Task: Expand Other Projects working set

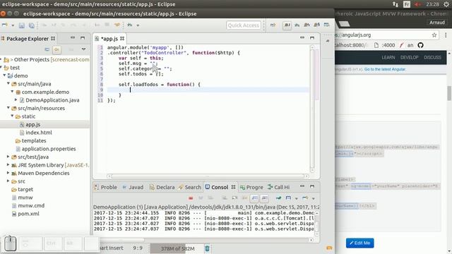Action: click(x=1, y=59)
